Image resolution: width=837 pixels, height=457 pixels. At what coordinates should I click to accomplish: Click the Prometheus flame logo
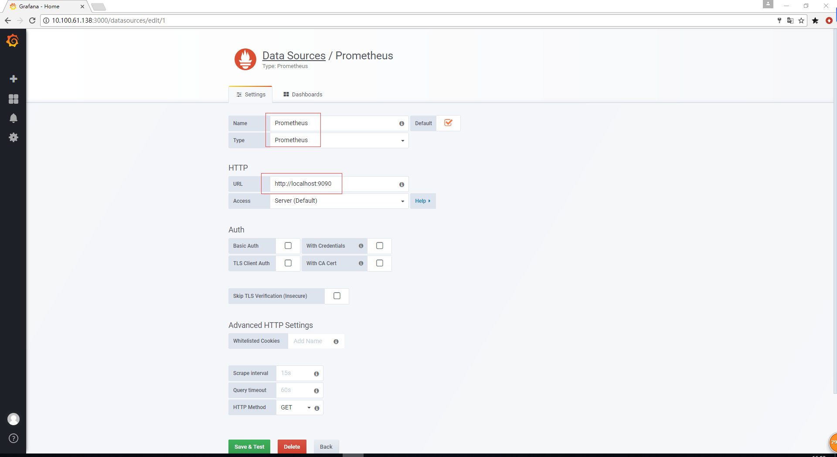click(245, 59)
